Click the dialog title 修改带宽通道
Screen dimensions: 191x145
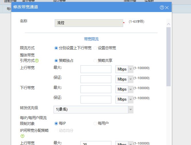pyautogui.click(x=25, y=7)
